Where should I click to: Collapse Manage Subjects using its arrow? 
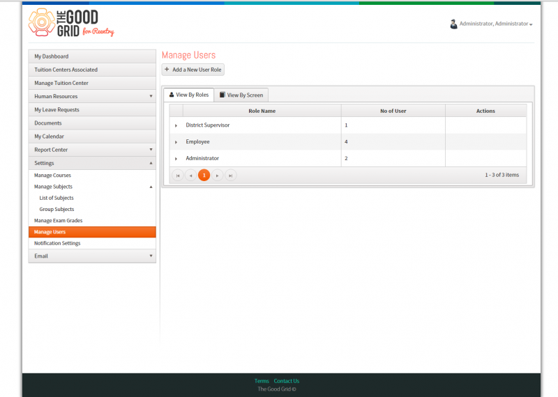(x=151, y=187)
